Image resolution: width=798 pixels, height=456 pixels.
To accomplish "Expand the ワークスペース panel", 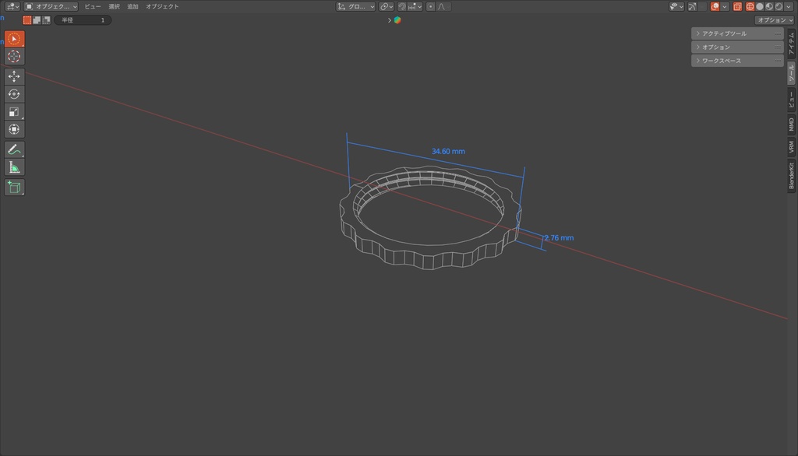I will (737, 61).
